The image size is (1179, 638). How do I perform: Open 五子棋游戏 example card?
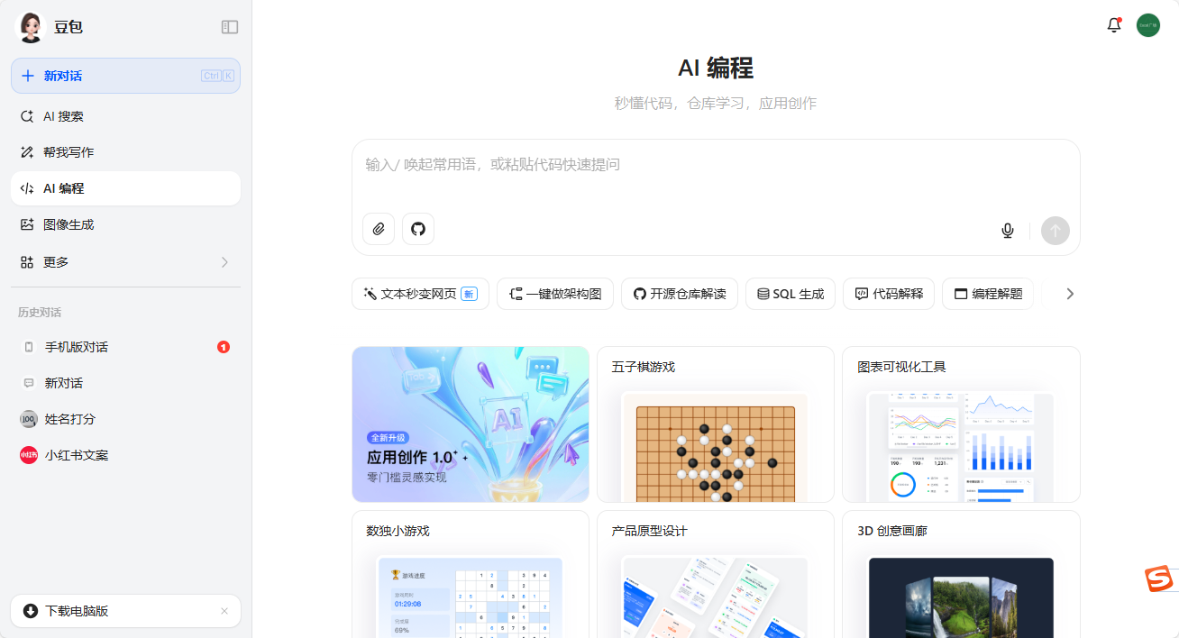point(716,424)
